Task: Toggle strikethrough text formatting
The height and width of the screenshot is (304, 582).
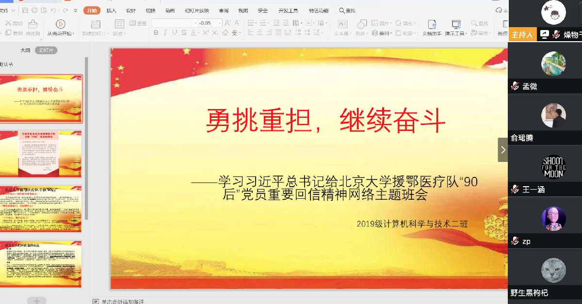Action: pyautogui.click(x=183, y=33)
